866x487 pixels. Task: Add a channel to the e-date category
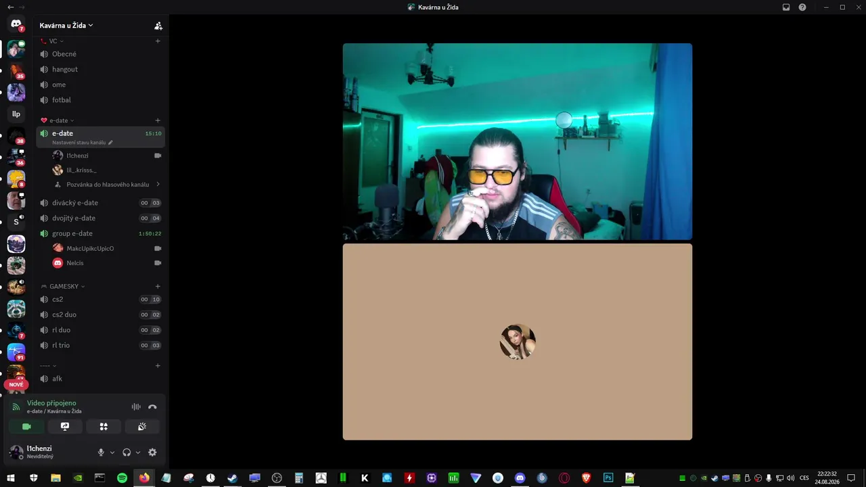coord(158,120)
